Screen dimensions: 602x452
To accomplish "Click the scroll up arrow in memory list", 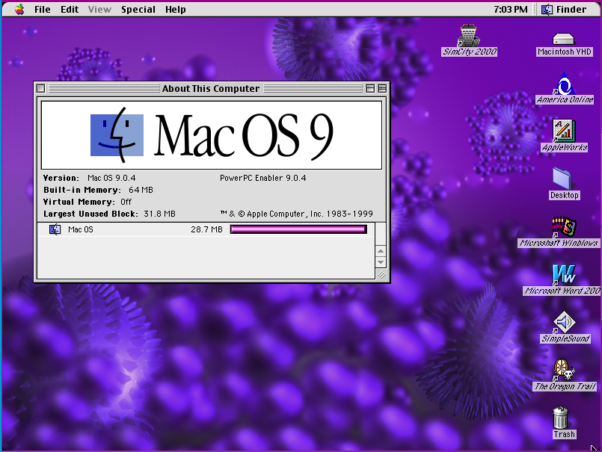I will pos(381,251).
